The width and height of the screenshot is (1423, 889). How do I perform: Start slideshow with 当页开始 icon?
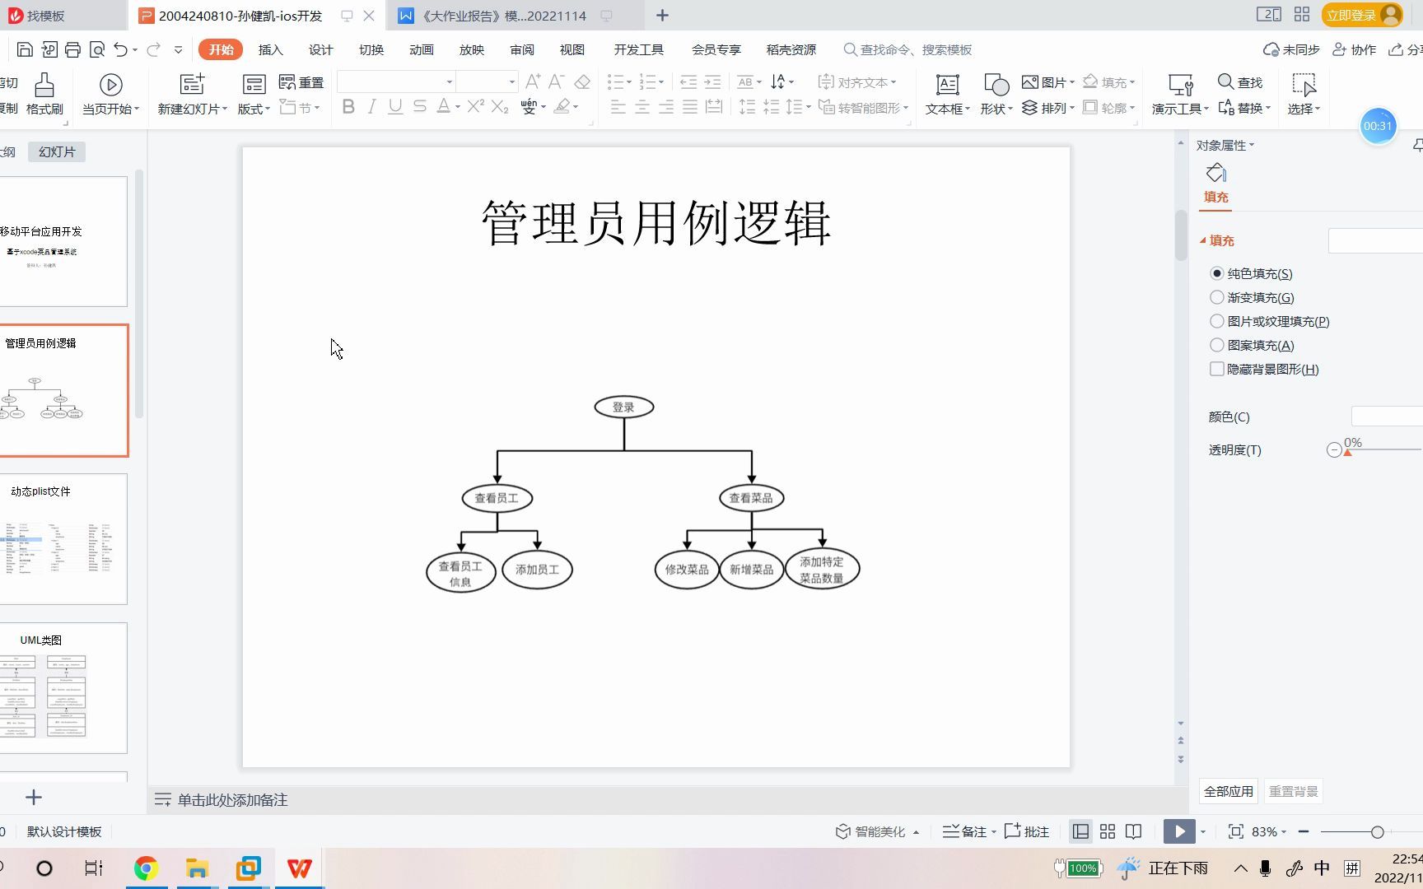click(x=109, y=85)
